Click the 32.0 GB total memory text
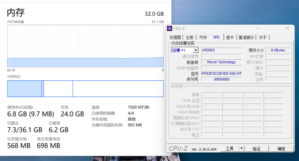Image resolution: width=299 pixels, height=161 pixels. tap(154, 14)
